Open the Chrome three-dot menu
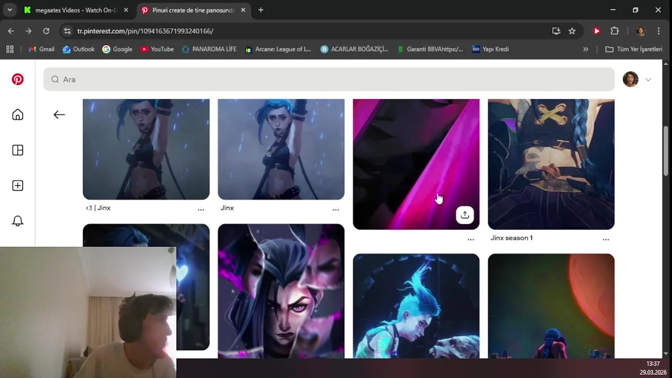Image resolution: width=672 pixels, height=378 pixels. (658, 31)
